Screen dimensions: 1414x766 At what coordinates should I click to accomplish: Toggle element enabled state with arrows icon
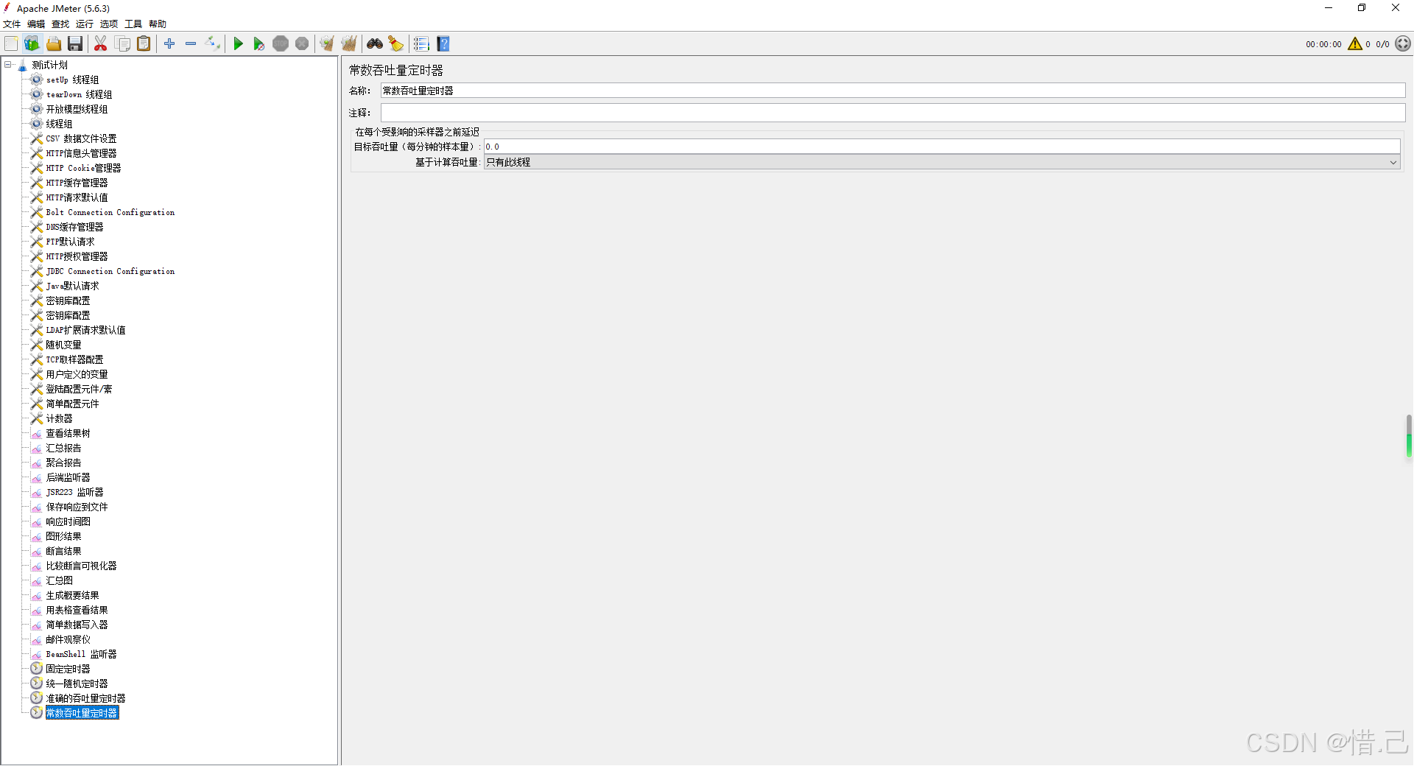(213, 44)
